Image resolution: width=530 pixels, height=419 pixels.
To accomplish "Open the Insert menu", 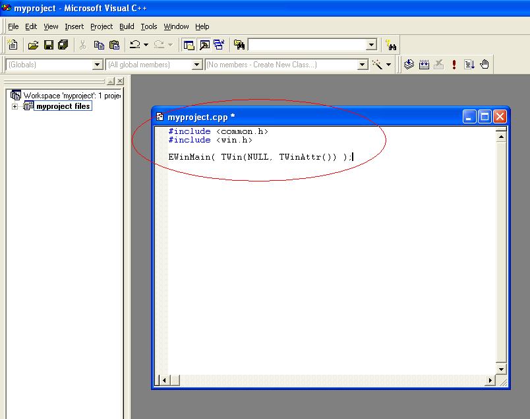I will pos(74,26).
